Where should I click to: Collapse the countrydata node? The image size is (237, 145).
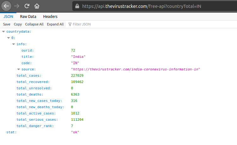[x=3, y=32]
